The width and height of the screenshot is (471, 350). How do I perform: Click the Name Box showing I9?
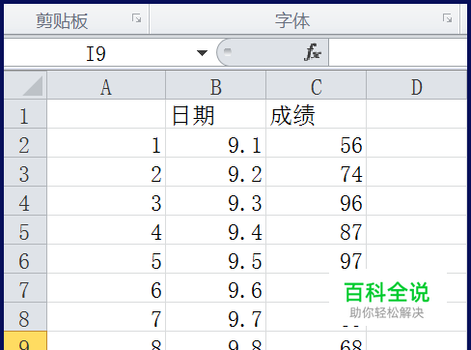pos(96,53)
